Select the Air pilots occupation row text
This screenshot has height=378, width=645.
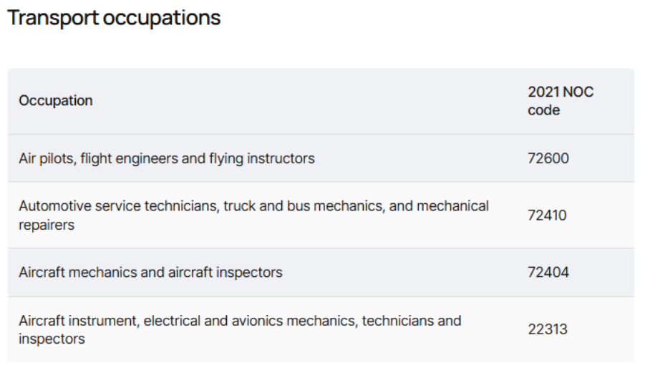167,158
